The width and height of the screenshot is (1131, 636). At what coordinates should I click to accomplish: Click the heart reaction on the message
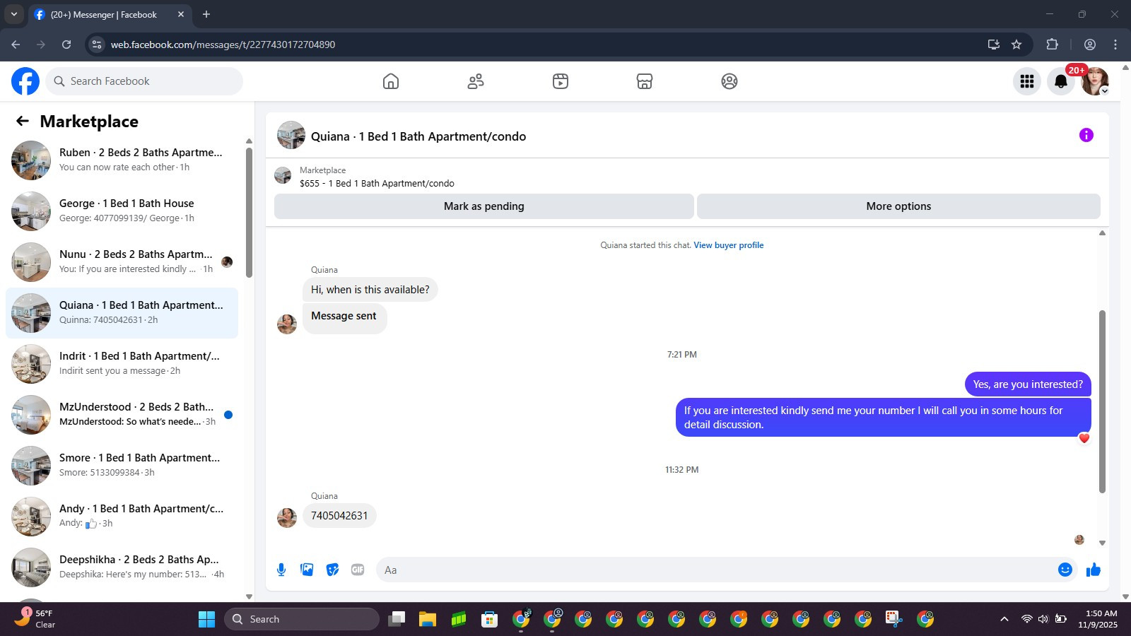(x=1084, y=438)
